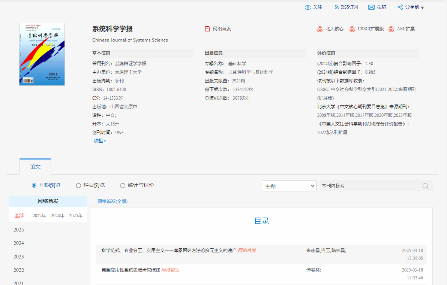Click the 投稿 envelope icon

pyautogui.click(x=371, y=7)
